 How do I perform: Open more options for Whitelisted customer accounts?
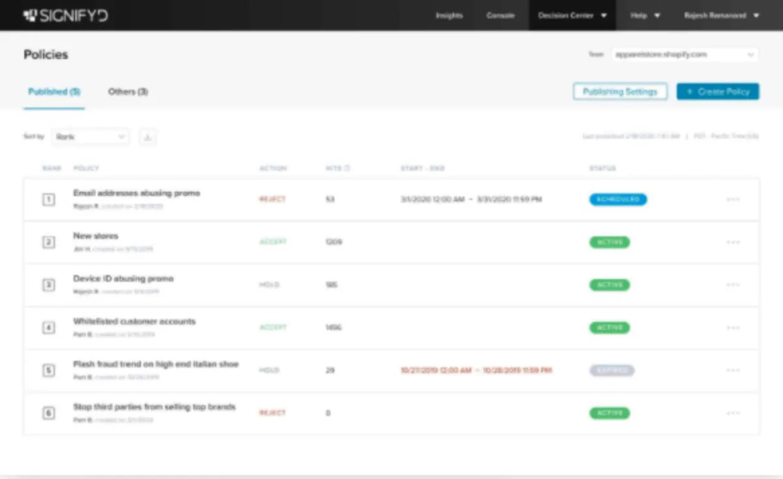pos(733,328)
